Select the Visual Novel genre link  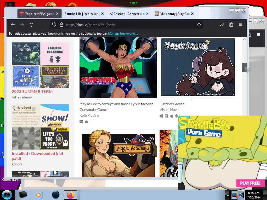point(169,110)
